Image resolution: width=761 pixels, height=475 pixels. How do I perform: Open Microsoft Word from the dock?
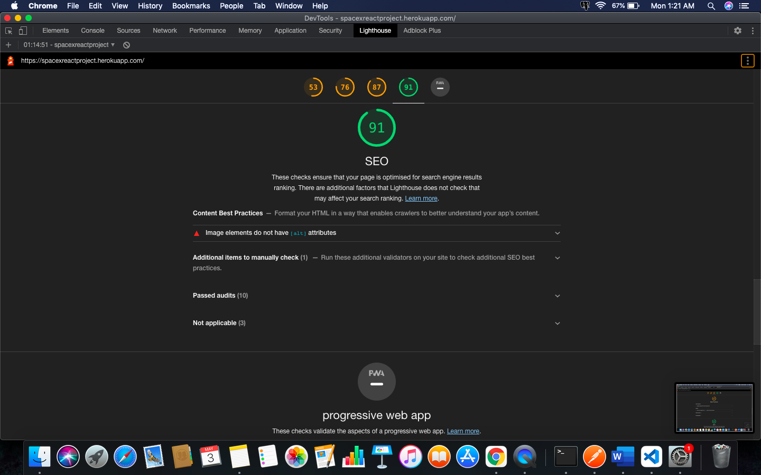click(623, 457)
